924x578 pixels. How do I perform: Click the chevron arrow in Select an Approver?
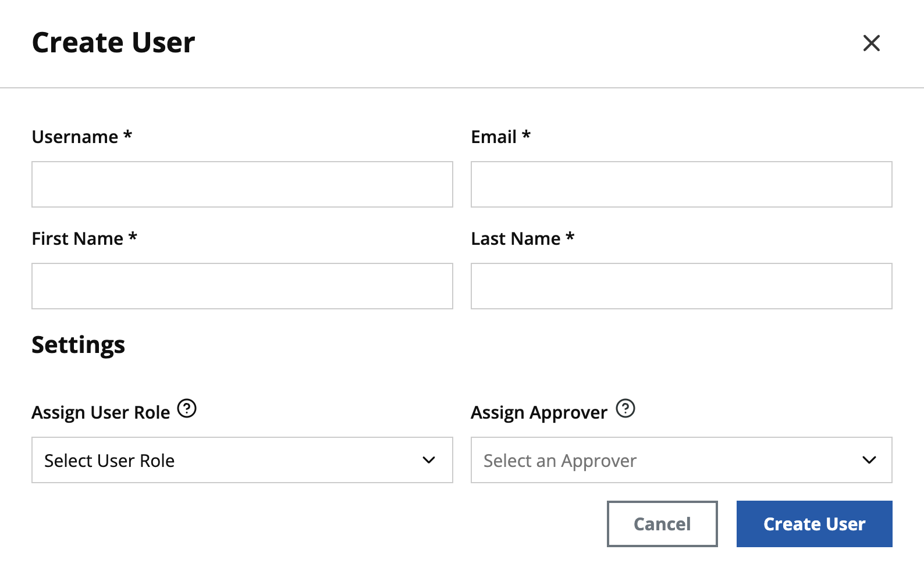[x=869, y=460]
